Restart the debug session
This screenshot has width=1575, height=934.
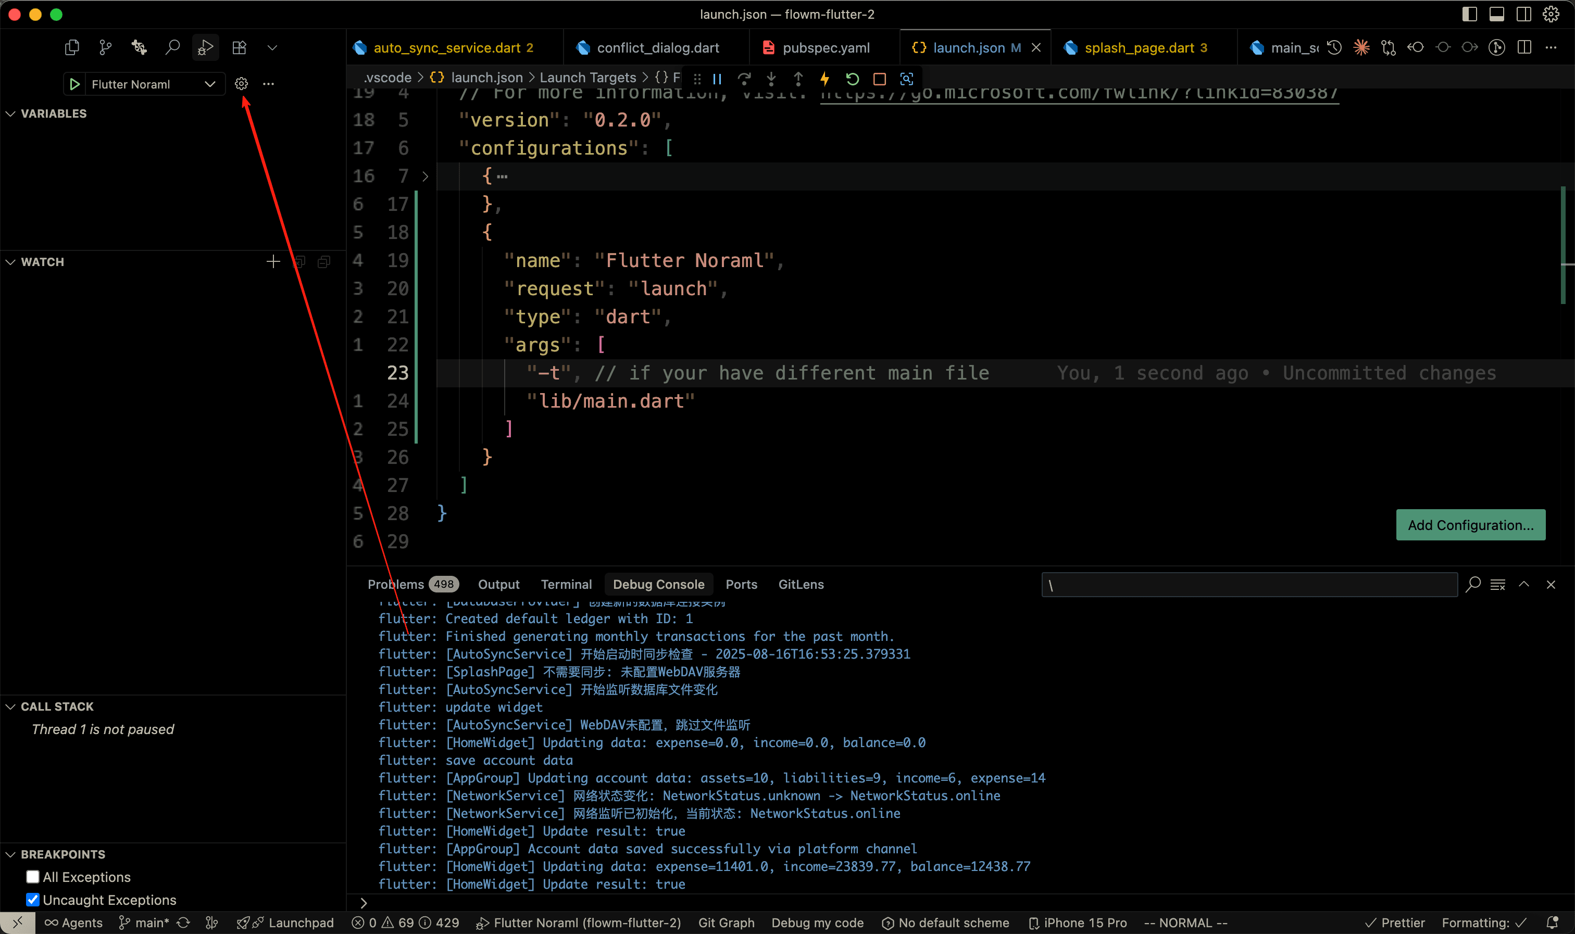point(852,79)
